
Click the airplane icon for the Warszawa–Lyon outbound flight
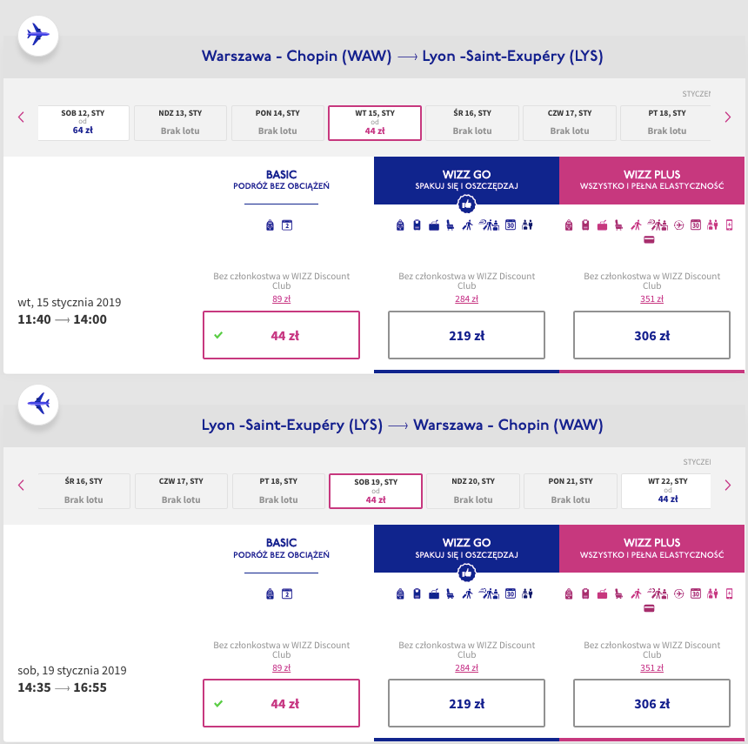(37, 36)
